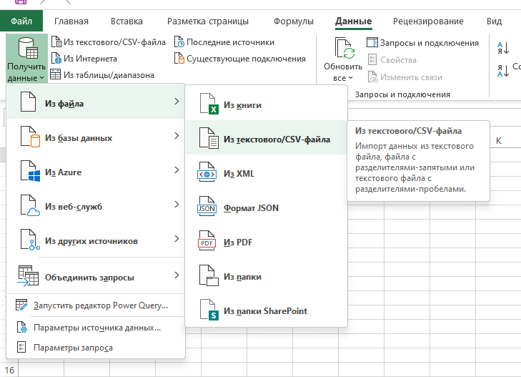Open the Получить данные dropdown button
Screen dimensions: 521x377
pyautogui.click(x=26, y=59)
